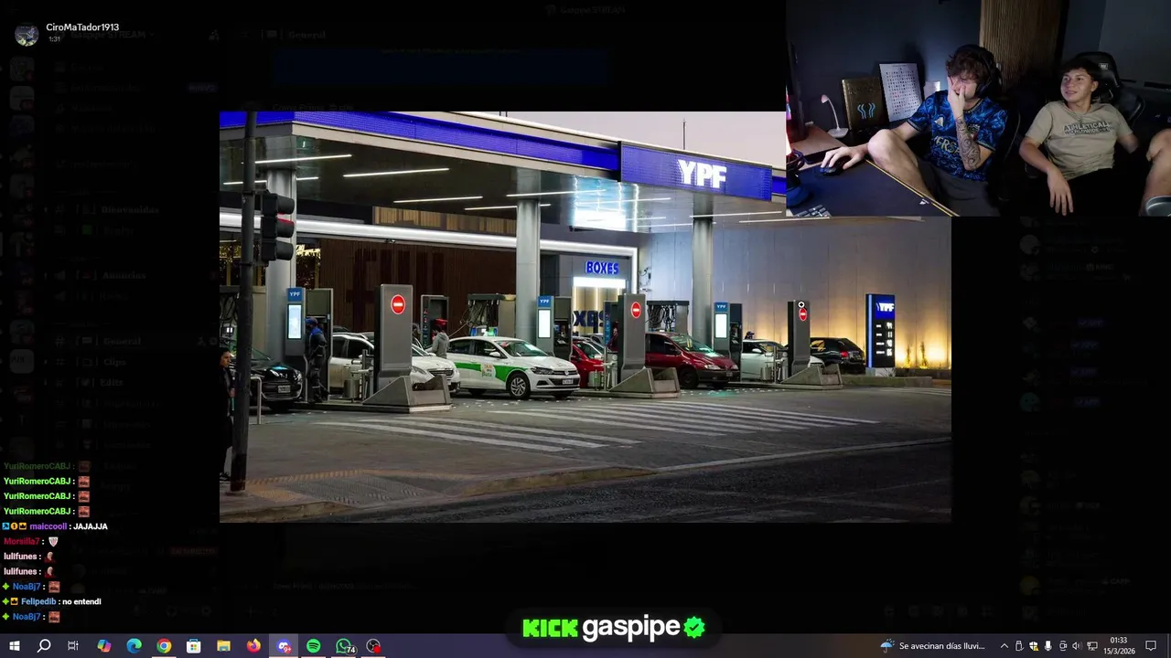The image size is (1171, 658).
Task: Click Felipedib's 'no entendi' message
Action: [x=81, y=601]
